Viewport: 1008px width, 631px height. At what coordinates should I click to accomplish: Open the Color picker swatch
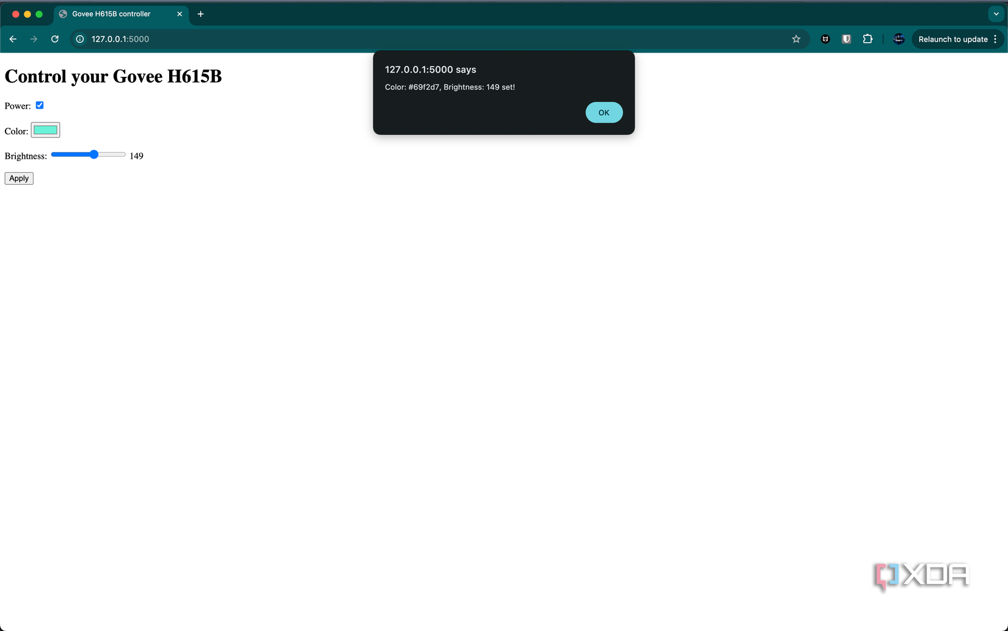(x=45, y=130)
